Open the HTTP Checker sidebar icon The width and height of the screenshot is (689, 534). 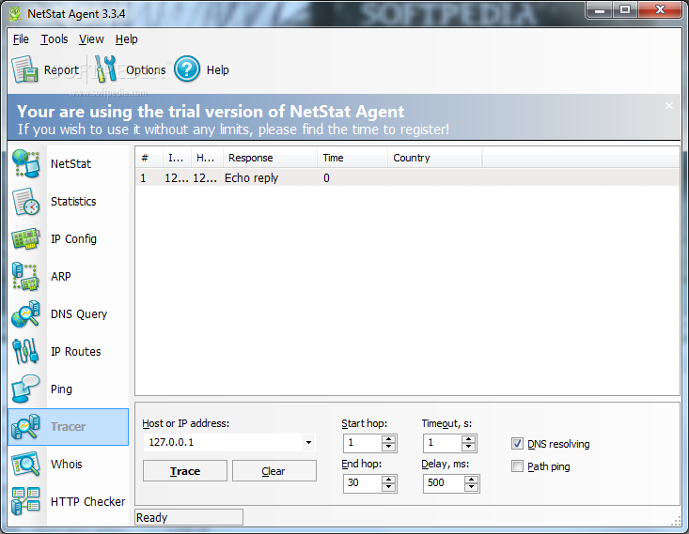[x=26, y=501]
